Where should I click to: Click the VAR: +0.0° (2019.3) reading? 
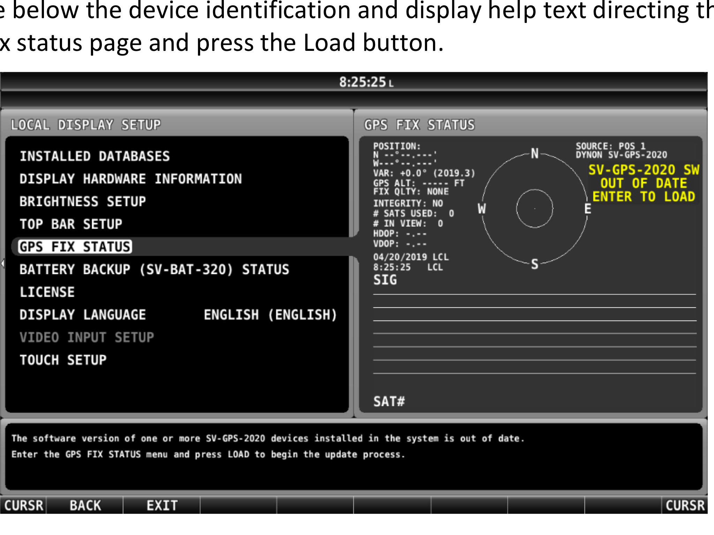[x=424, y=173]
